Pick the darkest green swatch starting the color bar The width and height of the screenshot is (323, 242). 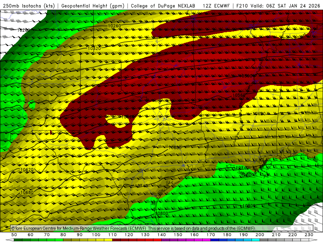point(18,240)
